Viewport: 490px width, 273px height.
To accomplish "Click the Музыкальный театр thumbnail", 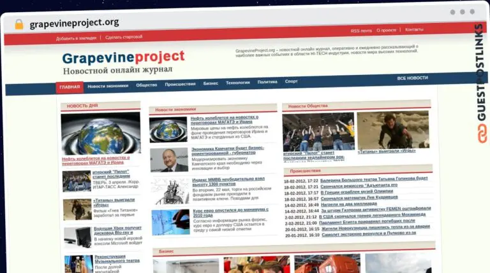I will click(x=78, y=264).
